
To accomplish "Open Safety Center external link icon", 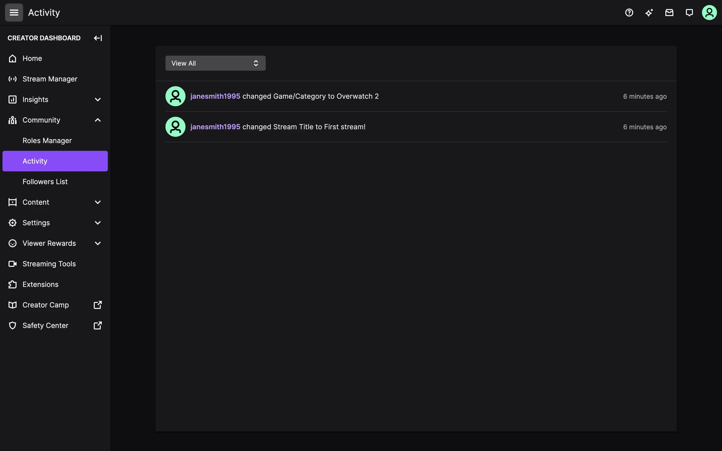I will coord(97,325).
